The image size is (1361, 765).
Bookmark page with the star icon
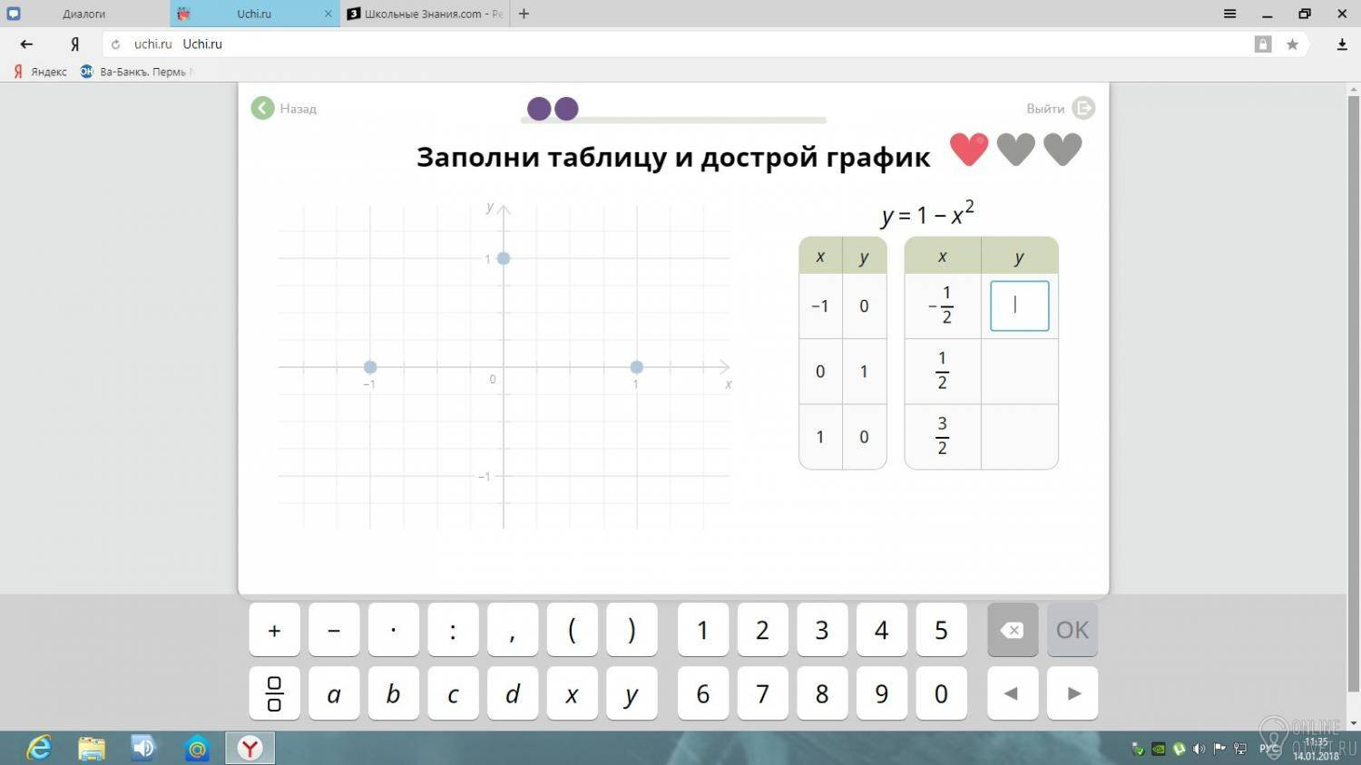[1292, 44]
